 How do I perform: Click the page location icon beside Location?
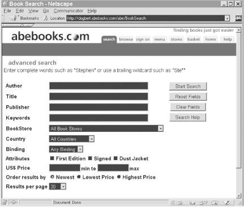pos(46,18)
